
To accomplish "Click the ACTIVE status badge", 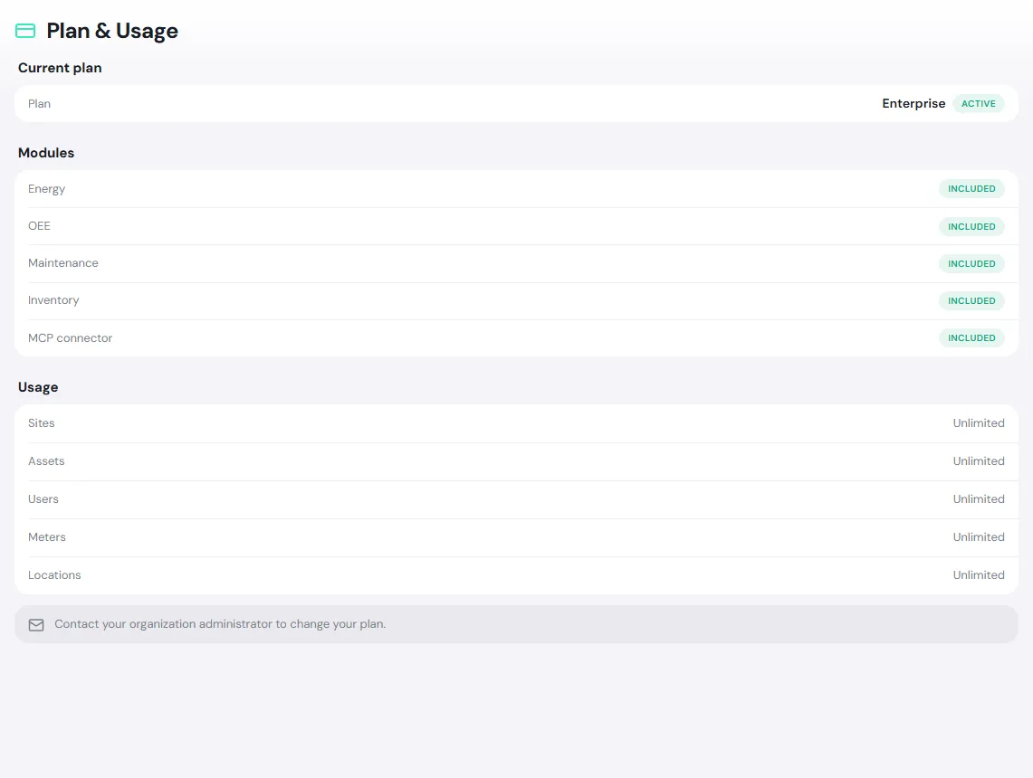I will [979, 103].
